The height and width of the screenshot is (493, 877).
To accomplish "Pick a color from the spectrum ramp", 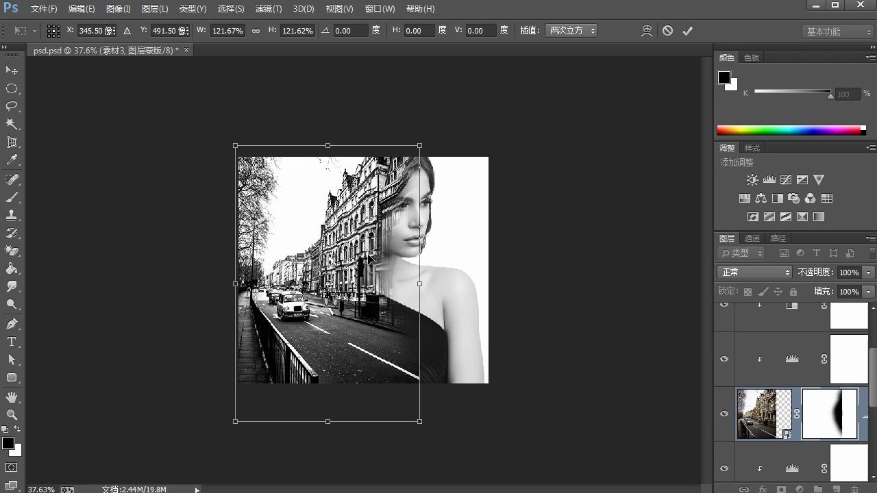I will [x=791, y=130].
